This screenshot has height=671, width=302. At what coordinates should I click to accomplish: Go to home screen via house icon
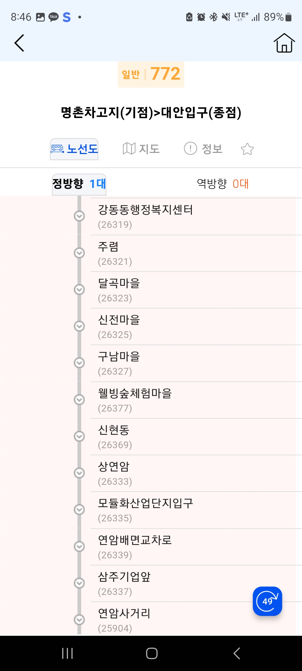(284, 43)
